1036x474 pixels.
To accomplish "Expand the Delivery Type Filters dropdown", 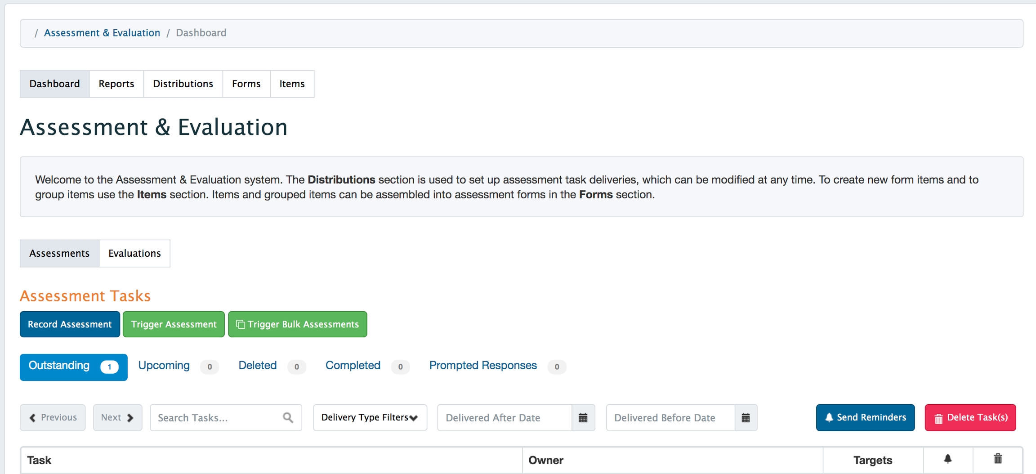I will (x=370, y=418).
